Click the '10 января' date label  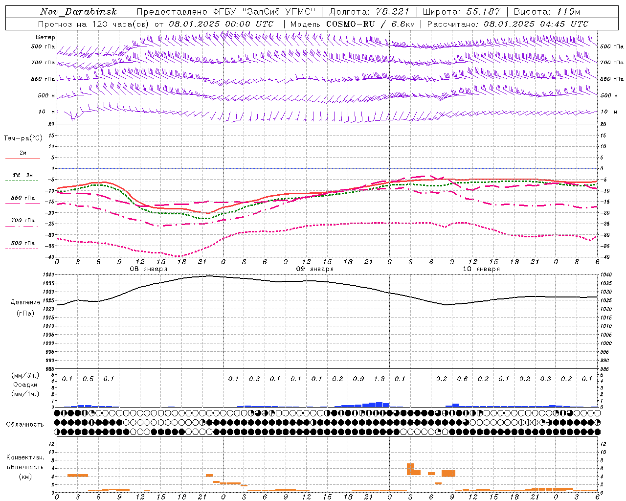481,269
